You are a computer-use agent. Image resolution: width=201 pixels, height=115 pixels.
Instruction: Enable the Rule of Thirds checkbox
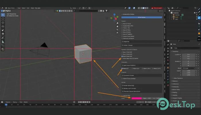[x=122, y=24]
